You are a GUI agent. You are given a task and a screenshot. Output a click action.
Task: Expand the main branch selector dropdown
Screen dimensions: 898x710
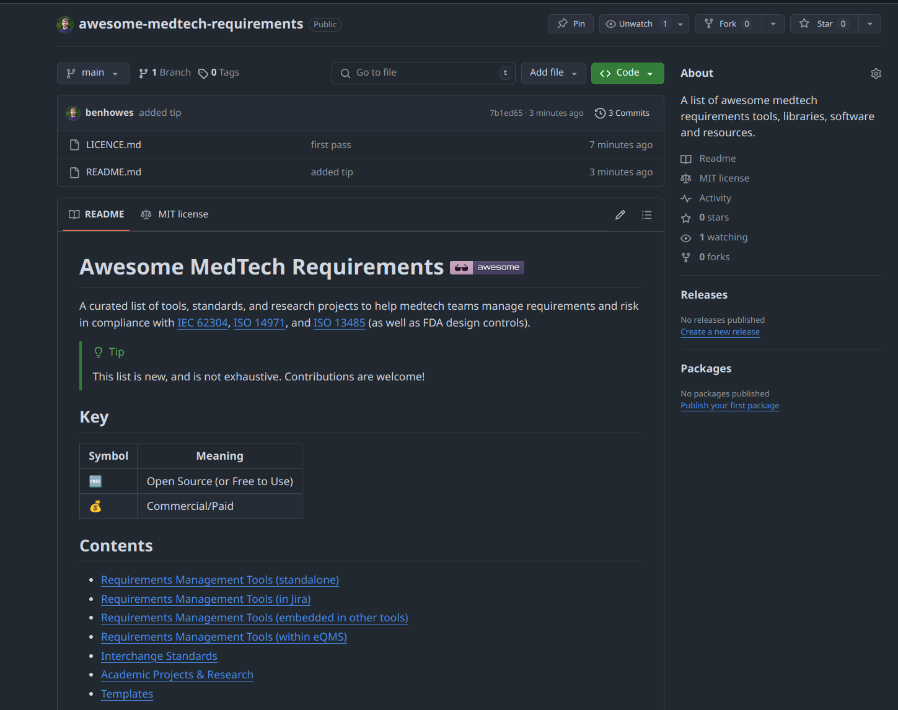tap(93, 73)
